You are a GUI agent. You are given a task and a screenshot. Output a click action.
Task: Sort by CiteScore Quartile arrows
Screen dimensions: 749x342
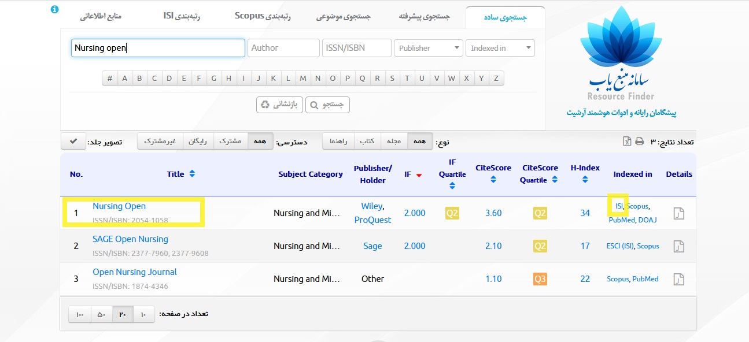[555, 180]
